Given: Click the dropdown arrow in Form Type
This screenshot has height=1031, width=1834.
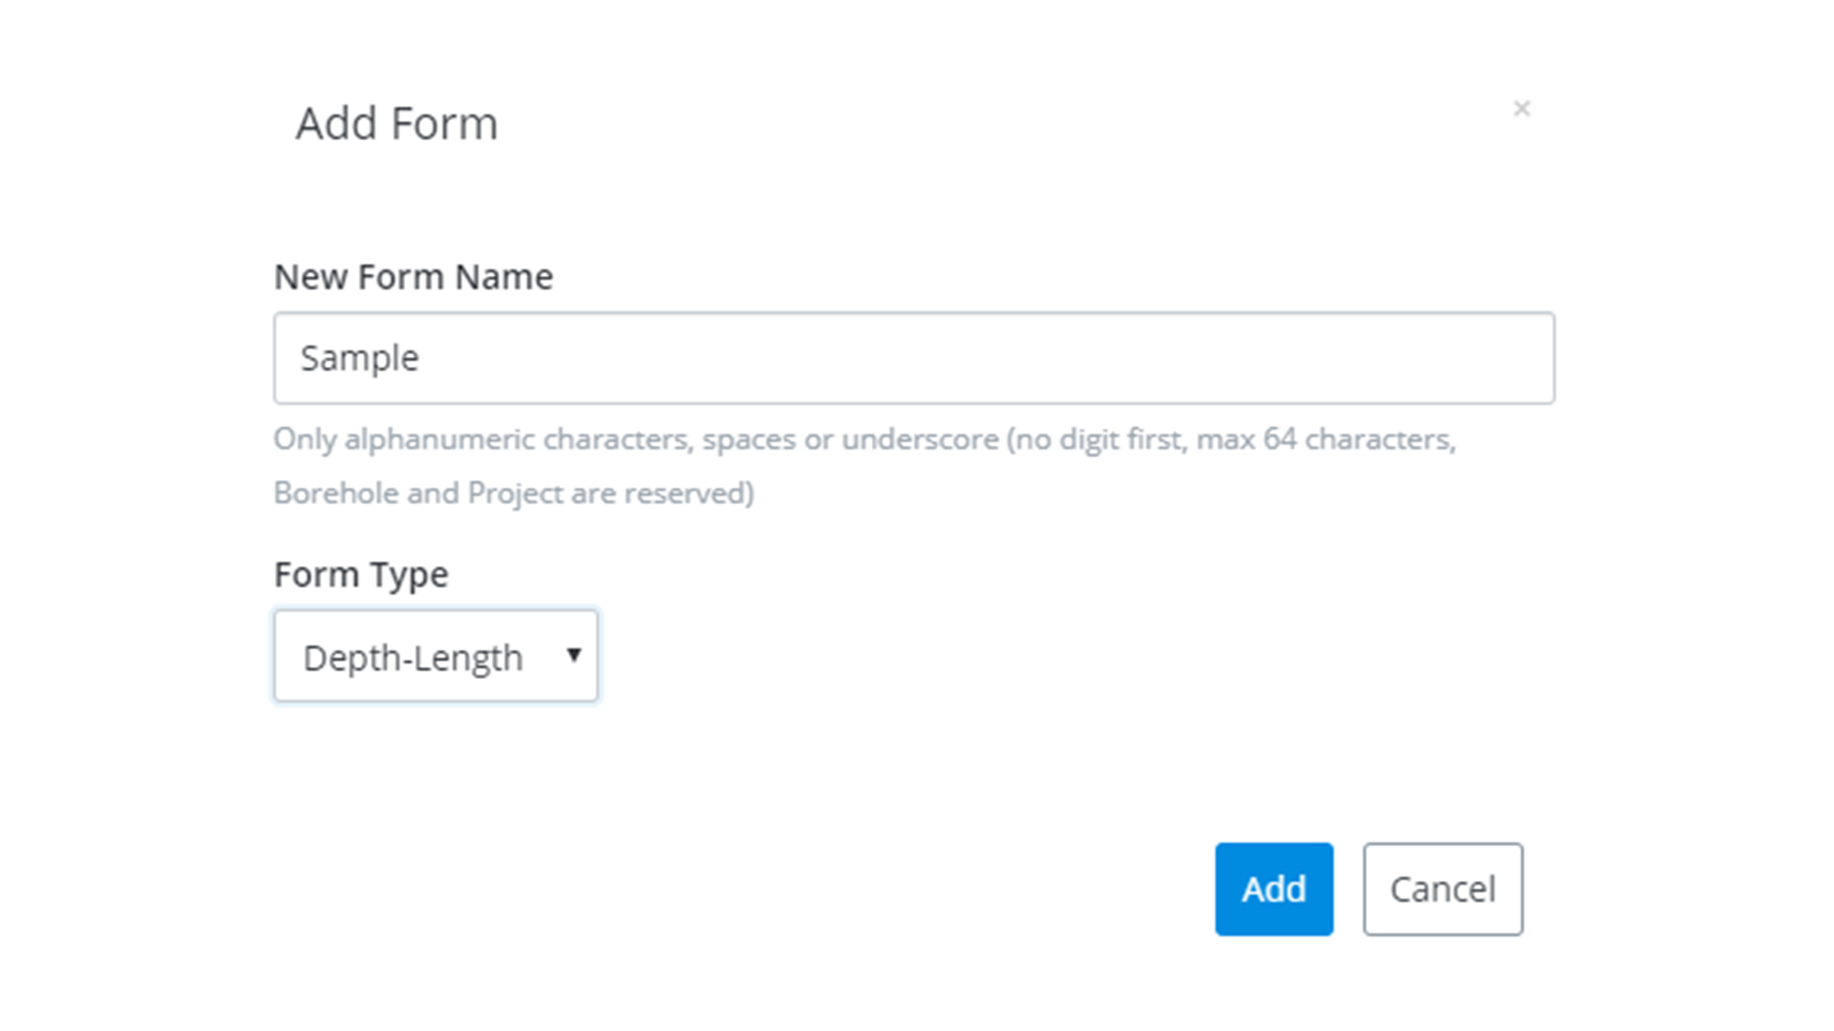Looking at the screenshot, I should [574, 655].
